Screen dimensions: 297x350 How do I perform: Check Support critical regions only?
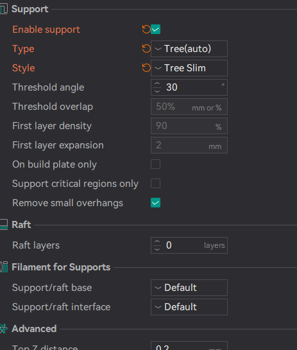(155, 184)
